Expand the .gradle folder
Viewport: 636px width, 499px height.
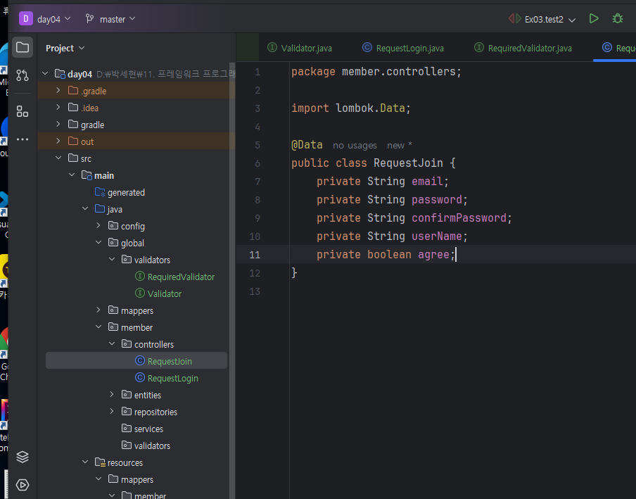point(58,91)
